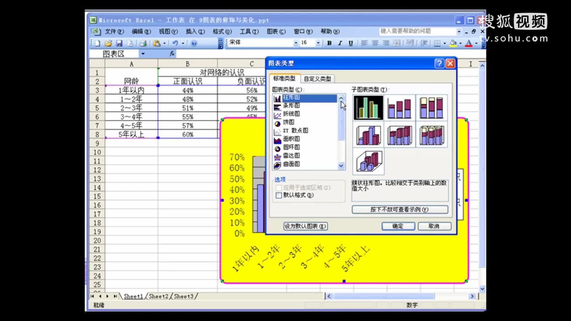This screenshot has height=321, width=571.
Task: Open the font color picker arrow
Action: (x=476, y=43)
